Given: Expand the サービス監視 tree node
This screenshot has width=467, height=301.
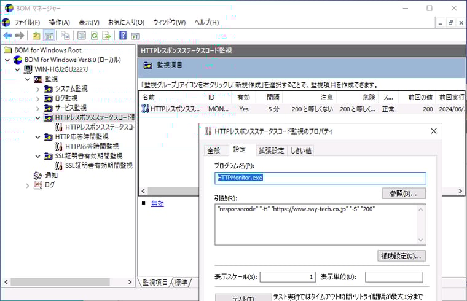Looking at the screenshot, I should tap(38, 108).
